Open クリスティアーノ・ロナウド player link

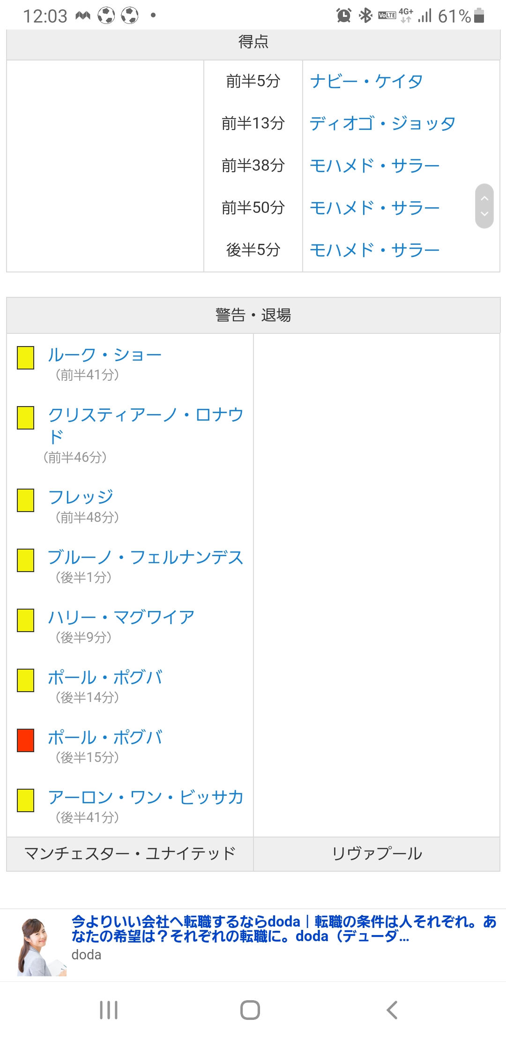(x=145, y=415)
